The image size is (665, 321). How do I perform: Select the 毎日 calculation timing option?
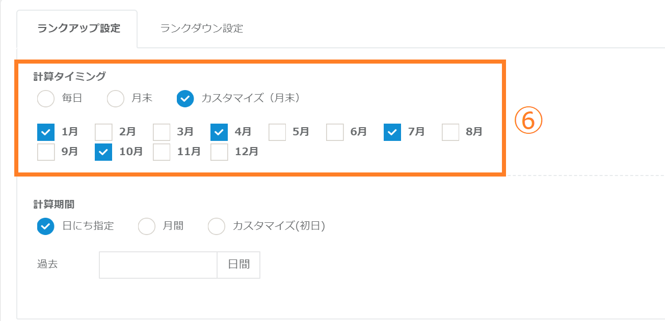pyautogui.click(x=46, y=99)
